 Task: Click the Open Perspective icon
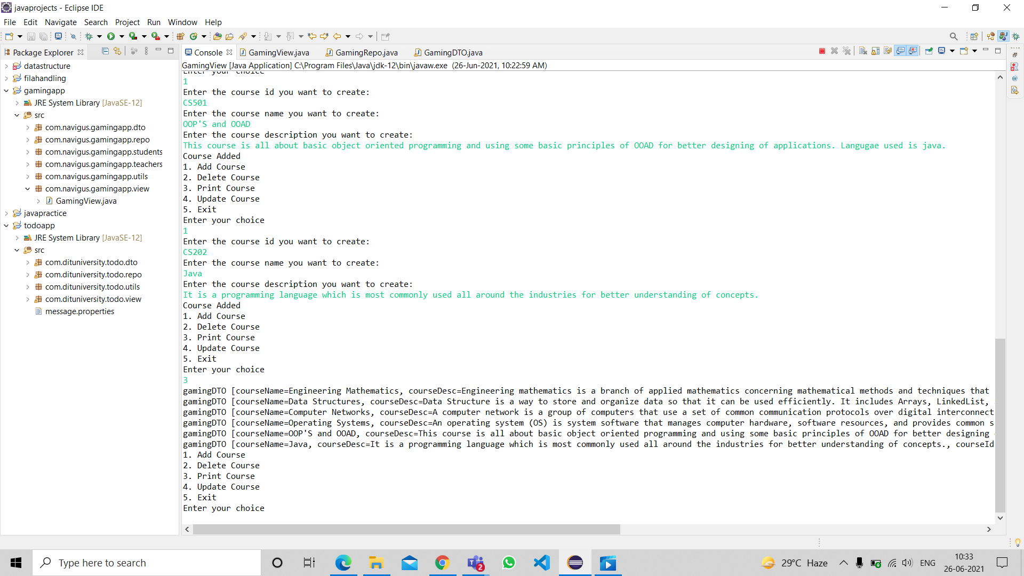point(974,36)
